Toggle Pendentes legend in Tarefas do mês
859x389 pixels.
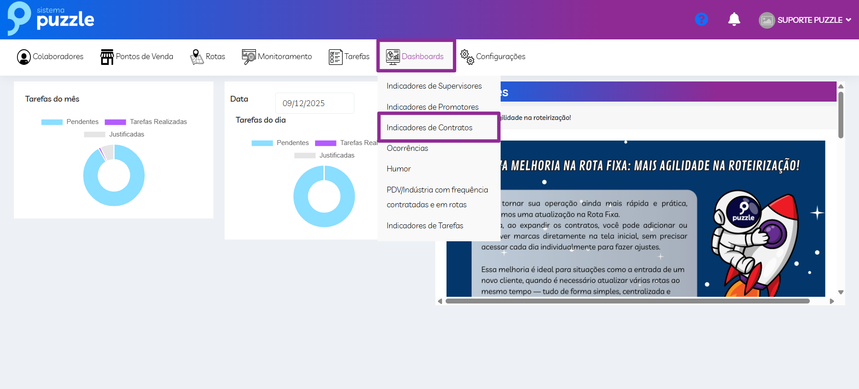[70, 122]
